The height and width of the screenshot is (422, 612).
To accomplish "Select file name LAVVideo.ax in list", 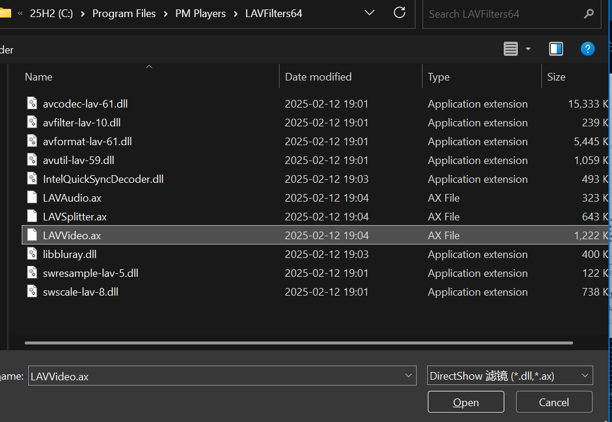I will pyautogui.click(x=72, y=235).
